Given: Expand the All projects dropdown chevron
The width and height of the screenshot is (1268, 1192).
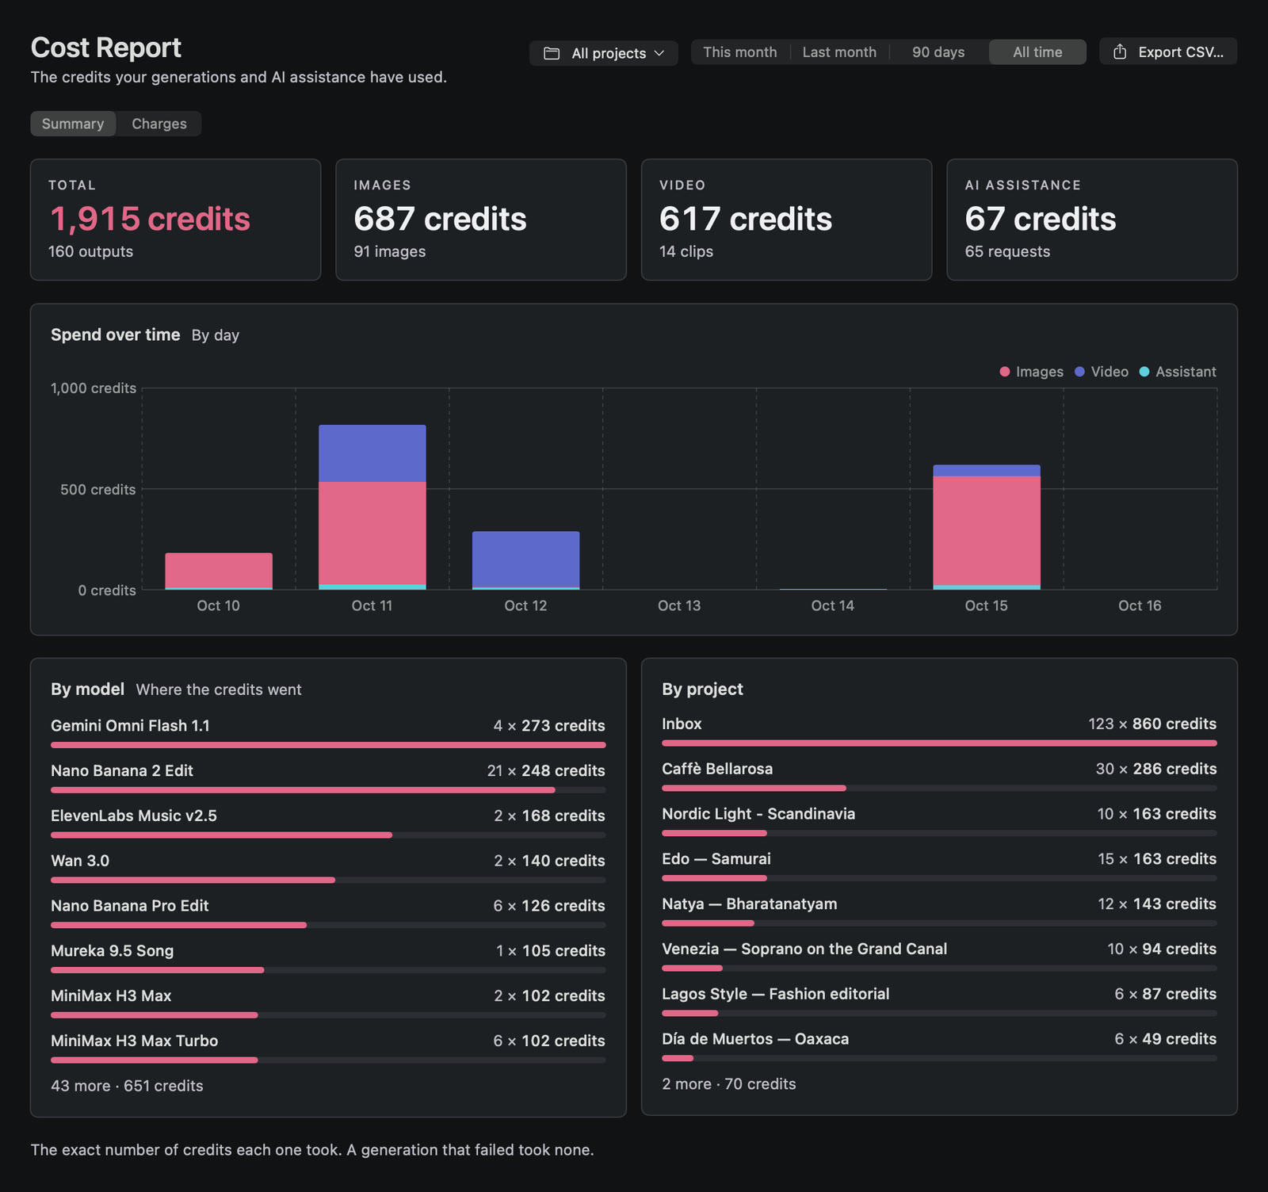Looking at the screenshot, I should [x=659, y=53].
